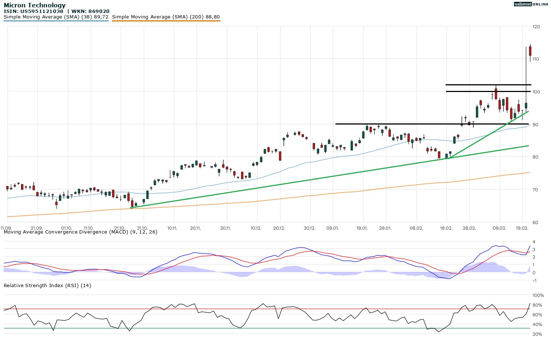Click the black horizontal line at 90
The height and width of the screenshot is (337, 551).
point(407,124)
